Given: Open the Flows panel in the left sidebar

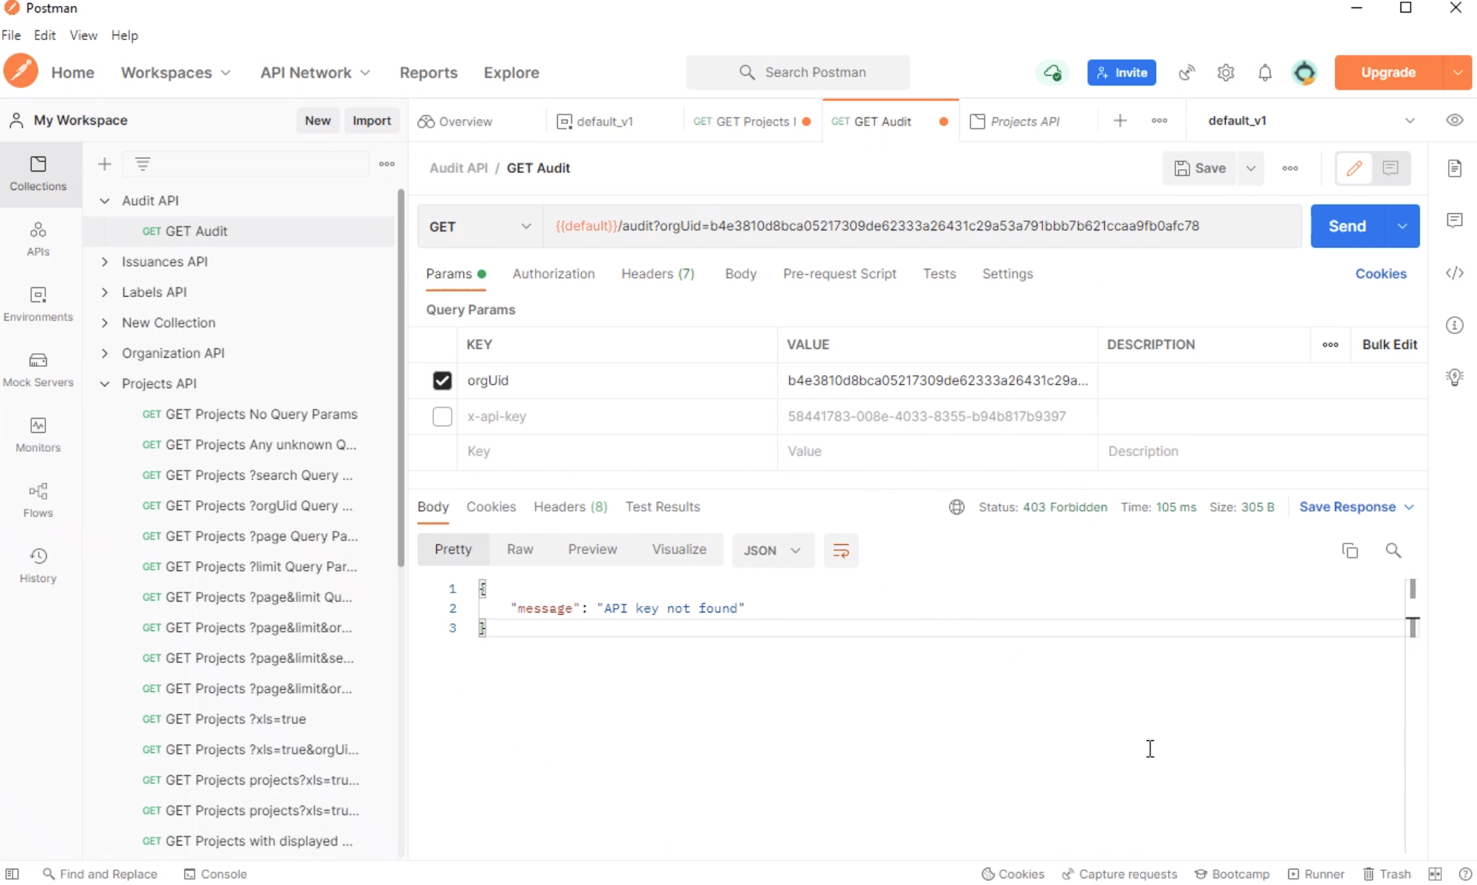Looking at the screenshot, I should (x=38, y=498).
